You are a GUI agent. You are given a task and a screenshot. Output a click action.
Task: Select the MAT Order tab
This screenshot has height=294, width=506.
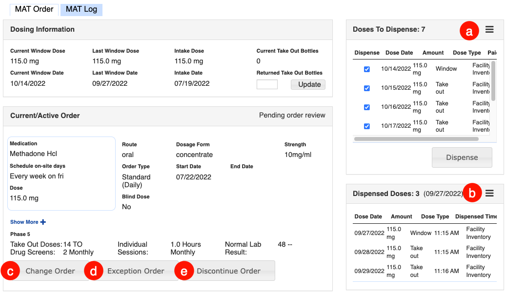34,9
